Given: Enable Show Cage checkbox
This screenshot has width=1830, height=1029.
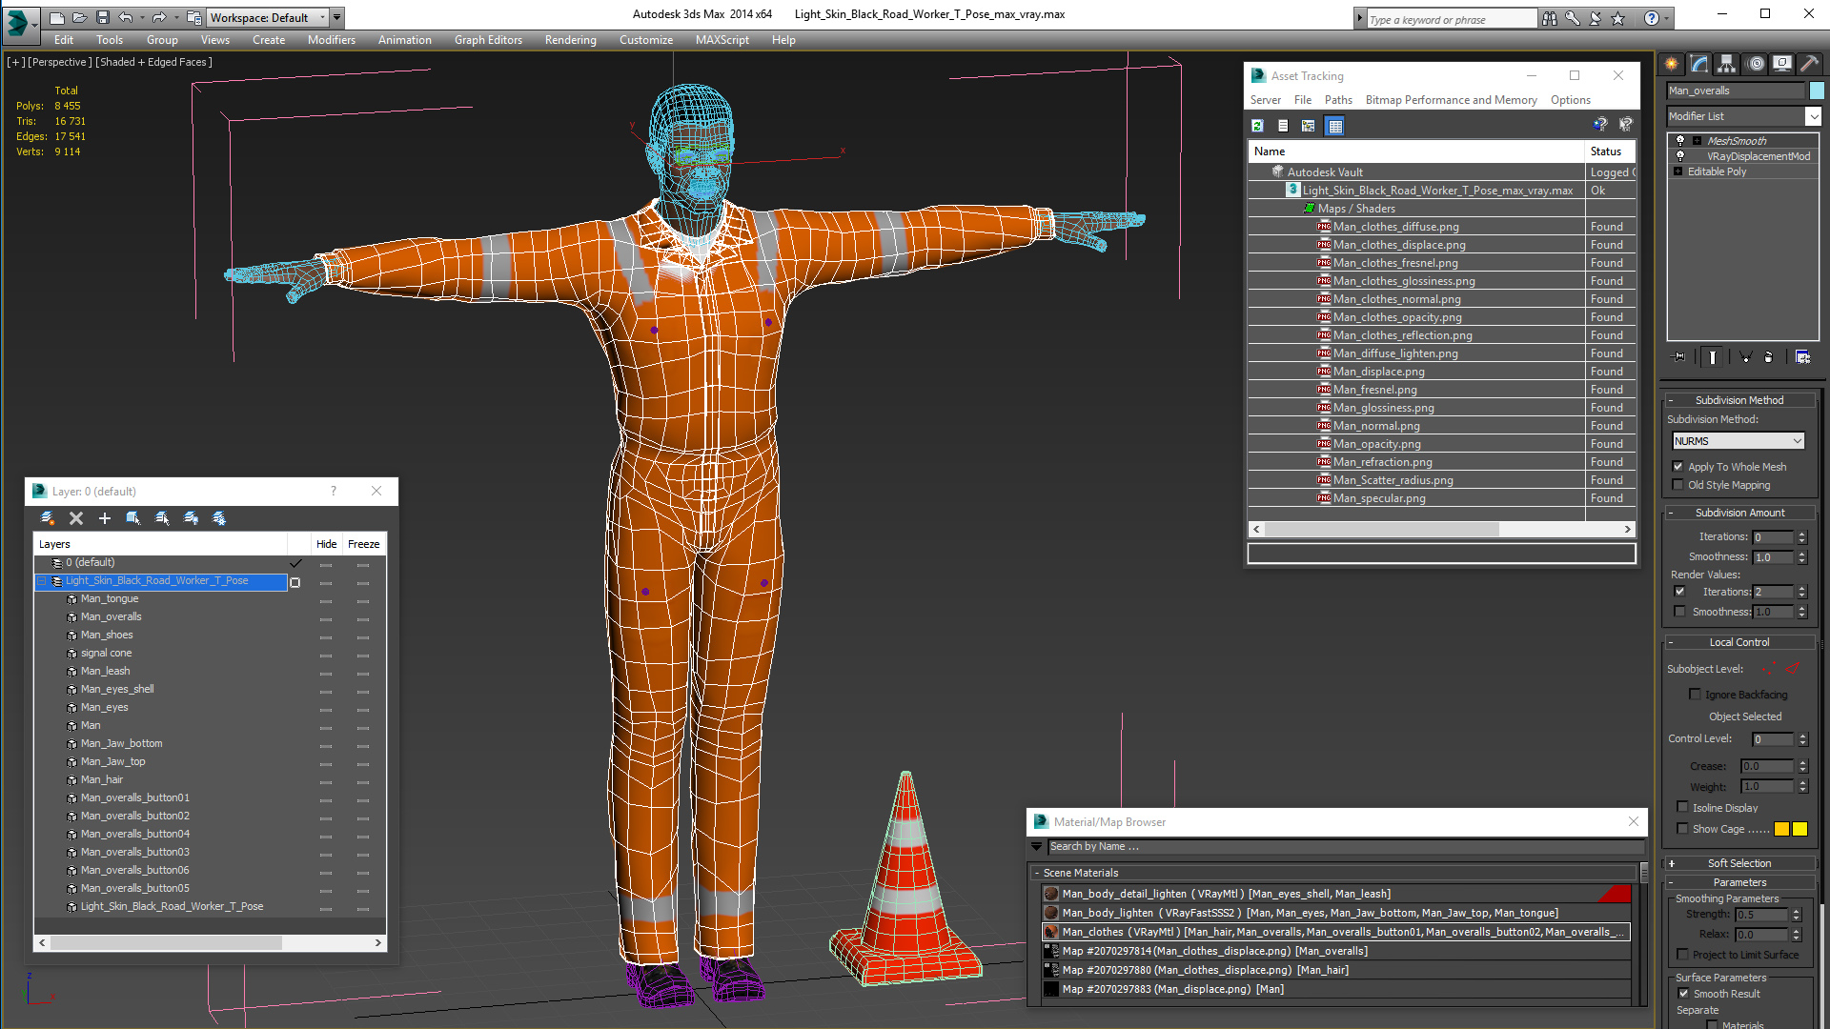Looking at the screenshot, I should pos(1682,829).
